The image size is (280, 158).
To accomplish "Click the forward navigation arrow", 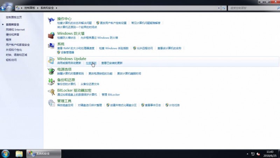I will [9, 8].
